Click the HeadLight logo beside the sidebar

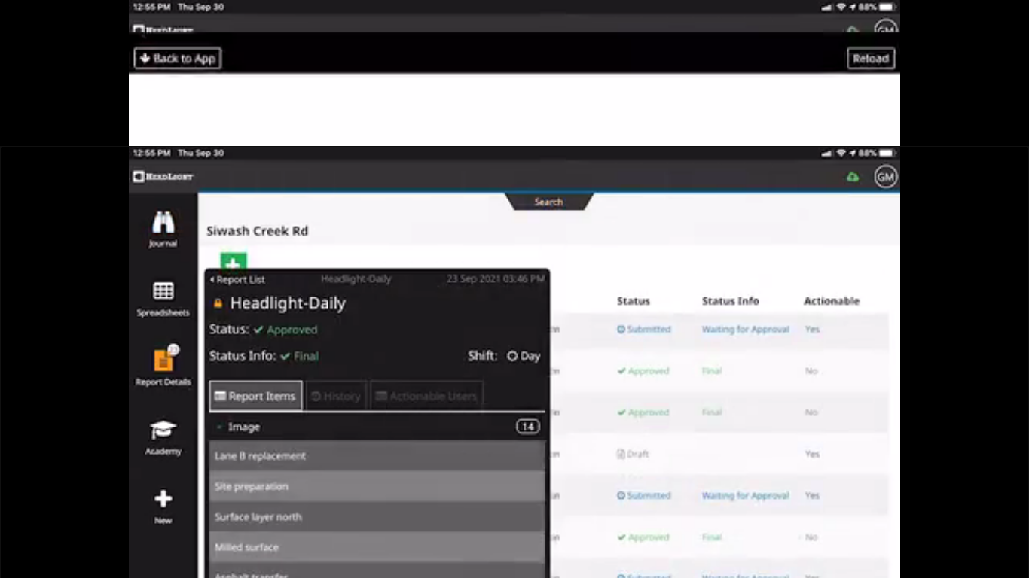tap(163, 177)
